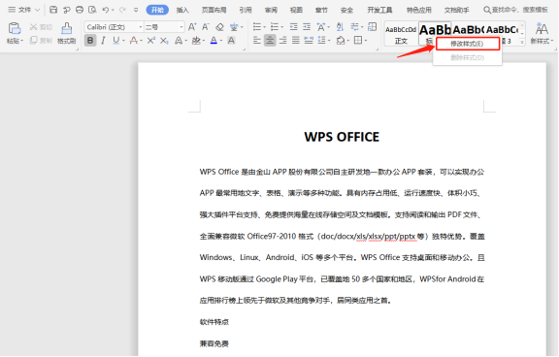Toggle Italic formatting
This screenshot has width=559, height=357.
(x=103, y=41)
